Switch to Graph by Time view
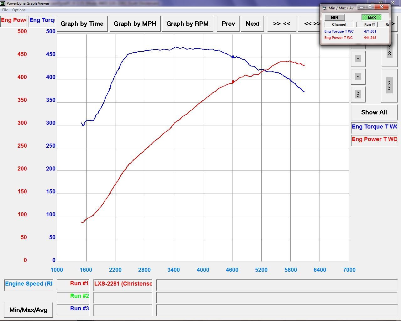This screenshot has width=401, height=321. [82, 24]
